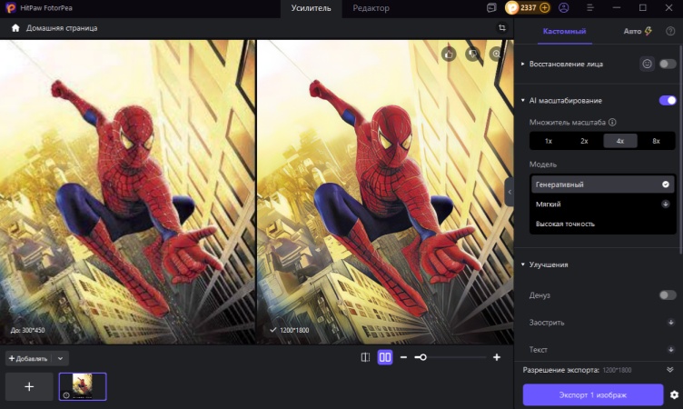Viewport: 683px width, 409px height.
Task: Go to home page via house icon
Action: 15,28
